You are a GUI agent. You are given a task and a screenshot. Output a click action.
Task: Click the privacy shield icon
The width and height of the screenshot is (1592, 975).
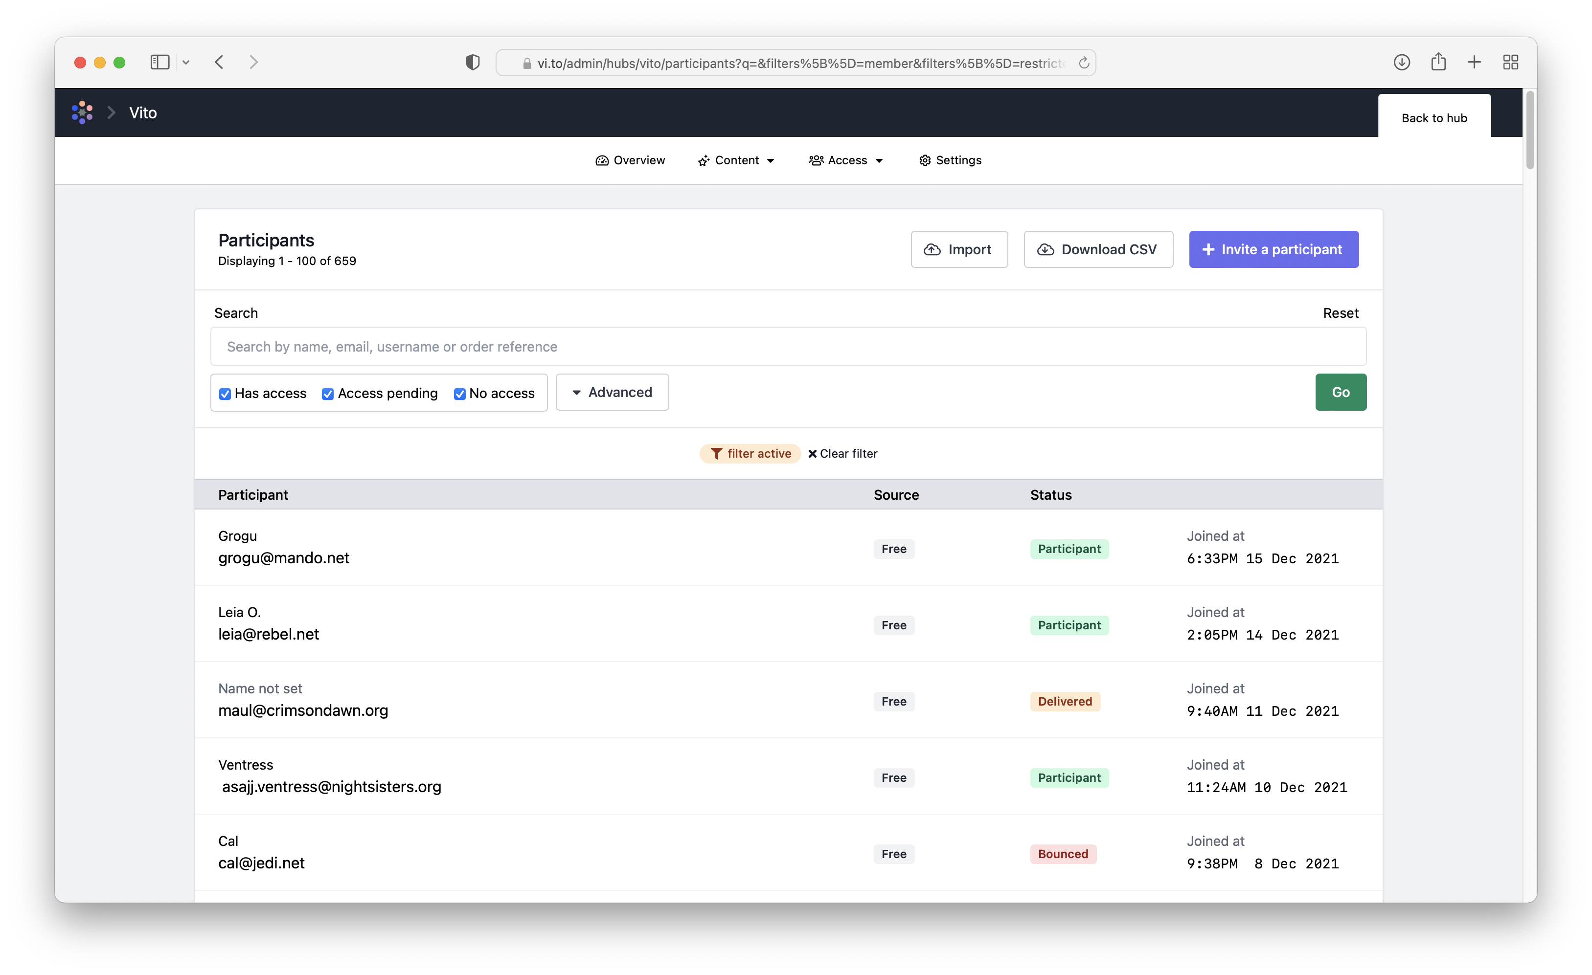[x=472, y=62]
